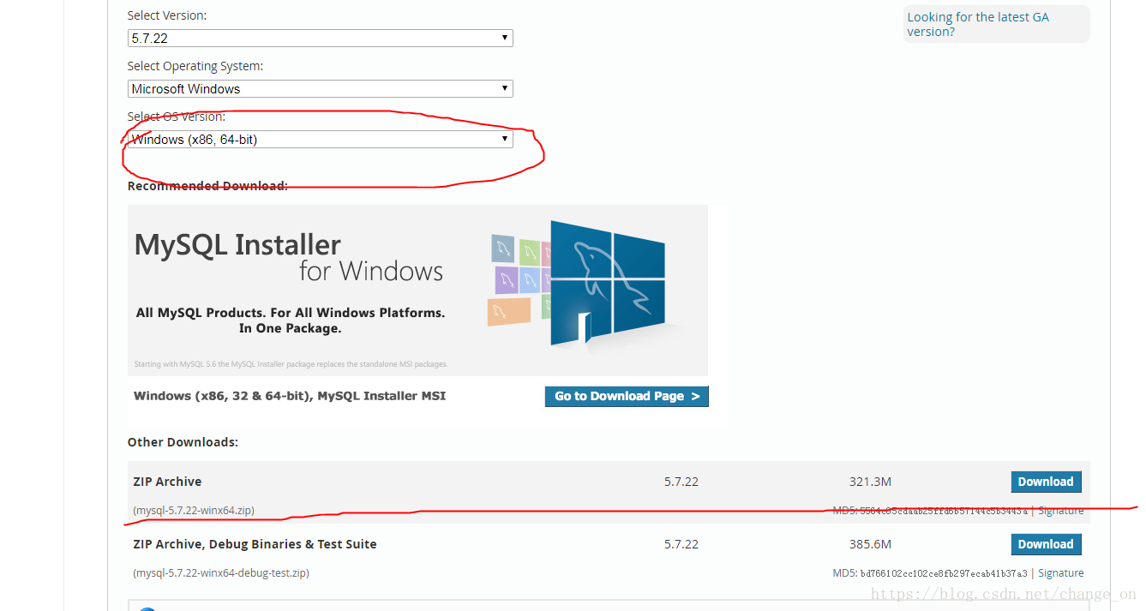Click the Go to Download Page button
The image size is (1146, 611).
[x=627, y=396]
